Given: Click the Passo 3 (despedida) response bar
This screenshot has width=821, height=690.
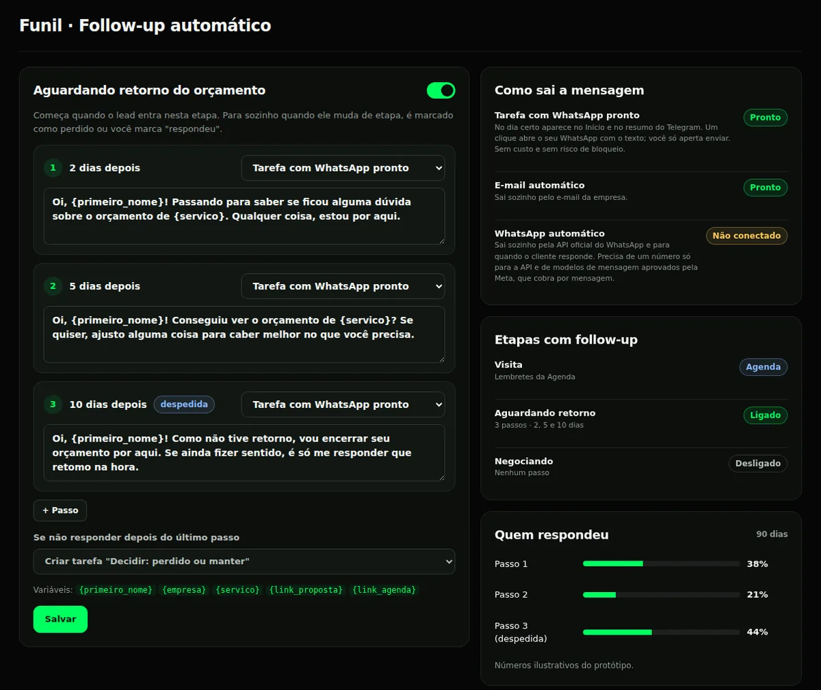Looking at the screenshot, I should pos(662,632).
